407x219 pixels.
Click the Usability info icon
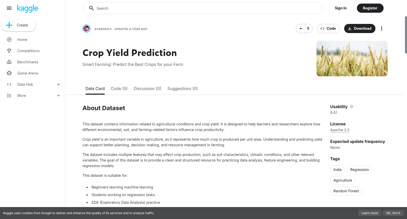point(352,107)
